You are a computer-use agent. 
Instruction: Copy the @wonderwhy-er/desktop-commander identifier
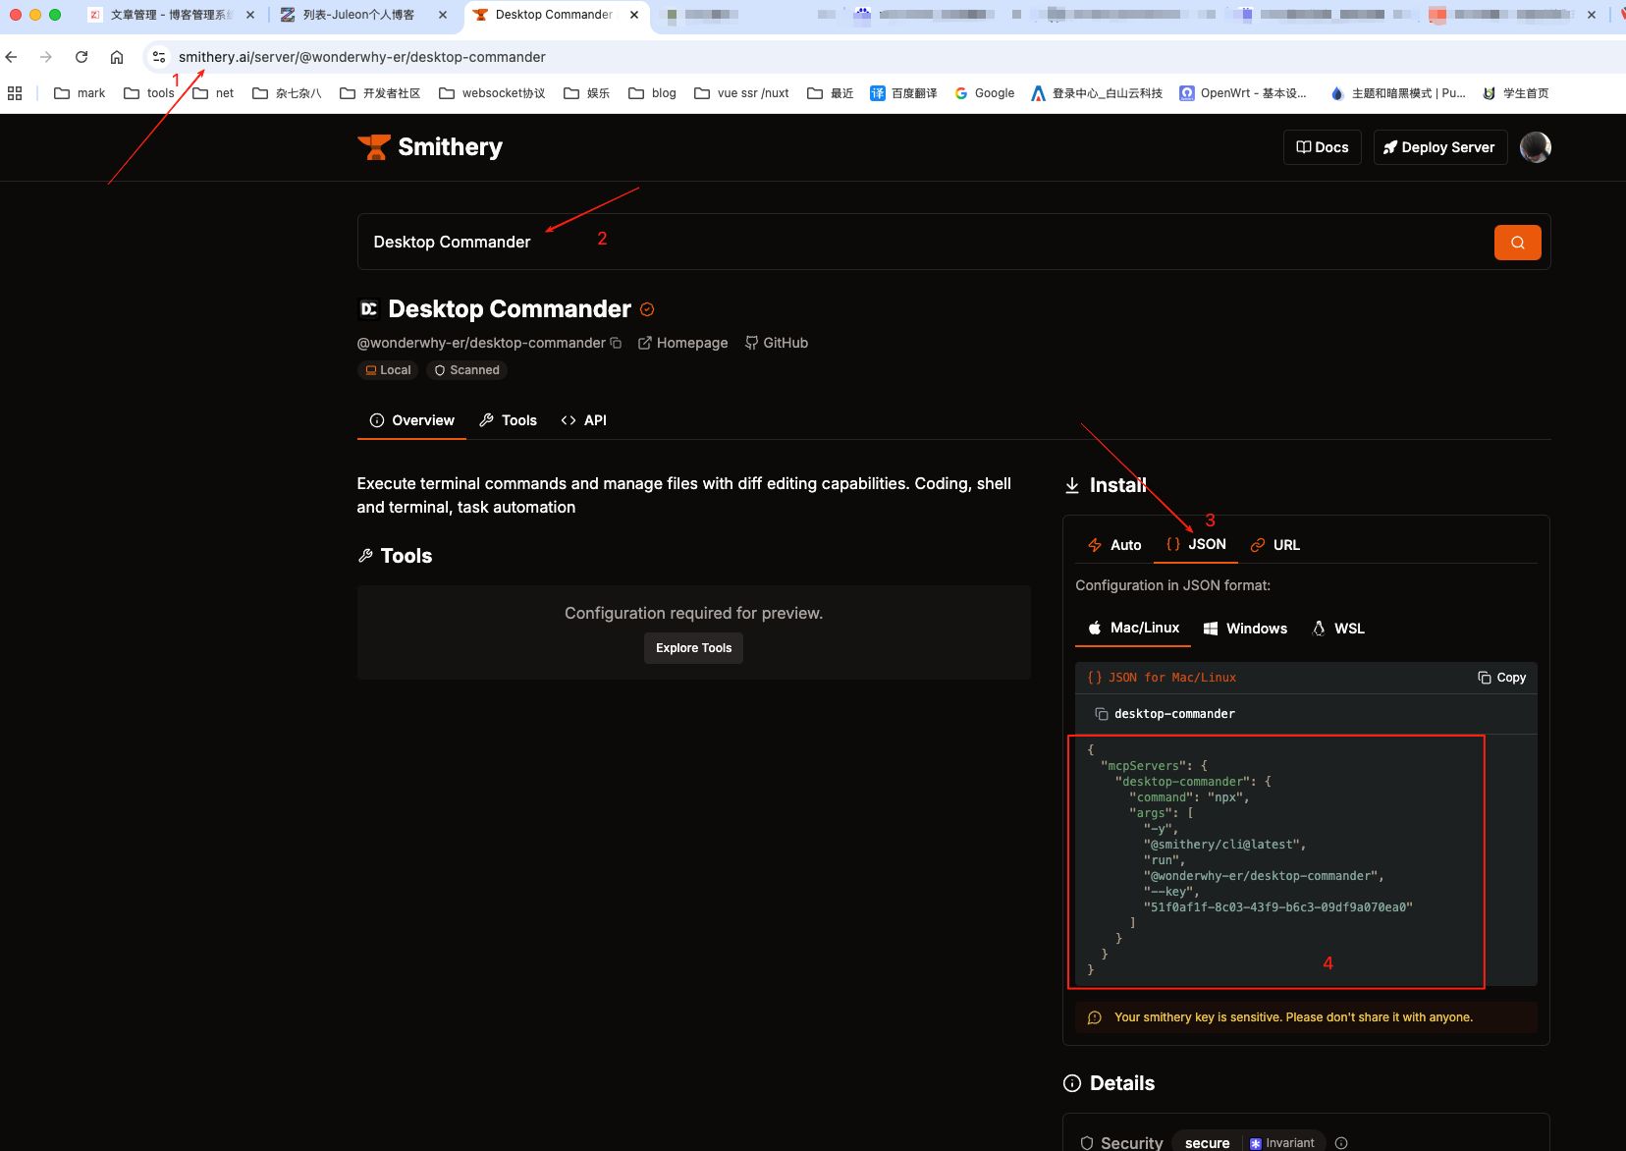click(x=616, y=343)
